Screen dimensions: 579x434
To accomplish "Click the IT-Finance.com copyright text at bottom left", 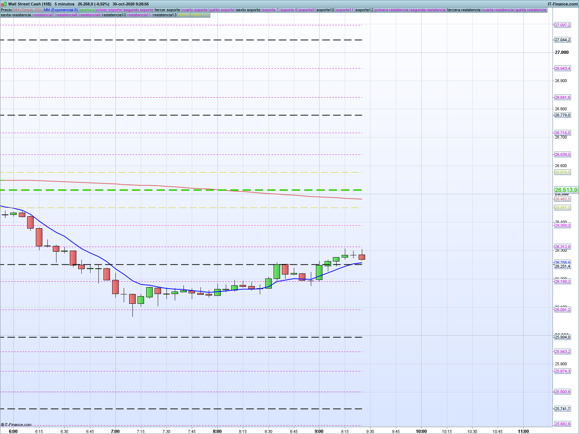I will pyautogui.click(x=16, y=425).
